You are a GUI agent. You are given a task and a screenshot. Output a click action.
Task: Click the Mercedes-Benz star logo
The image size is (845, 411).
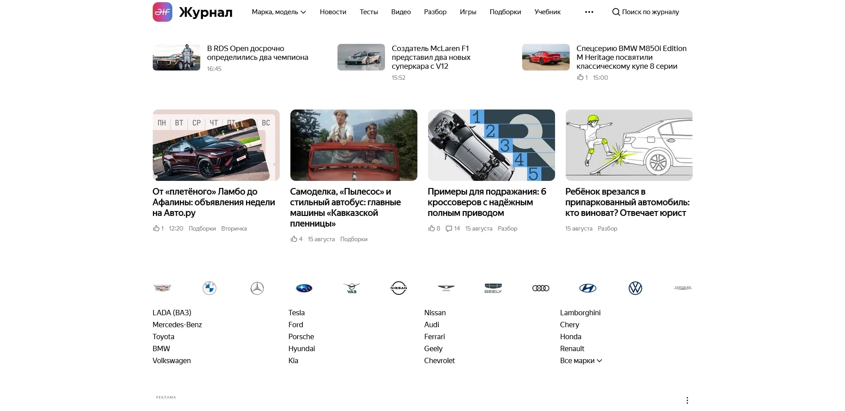coord(257,288)
